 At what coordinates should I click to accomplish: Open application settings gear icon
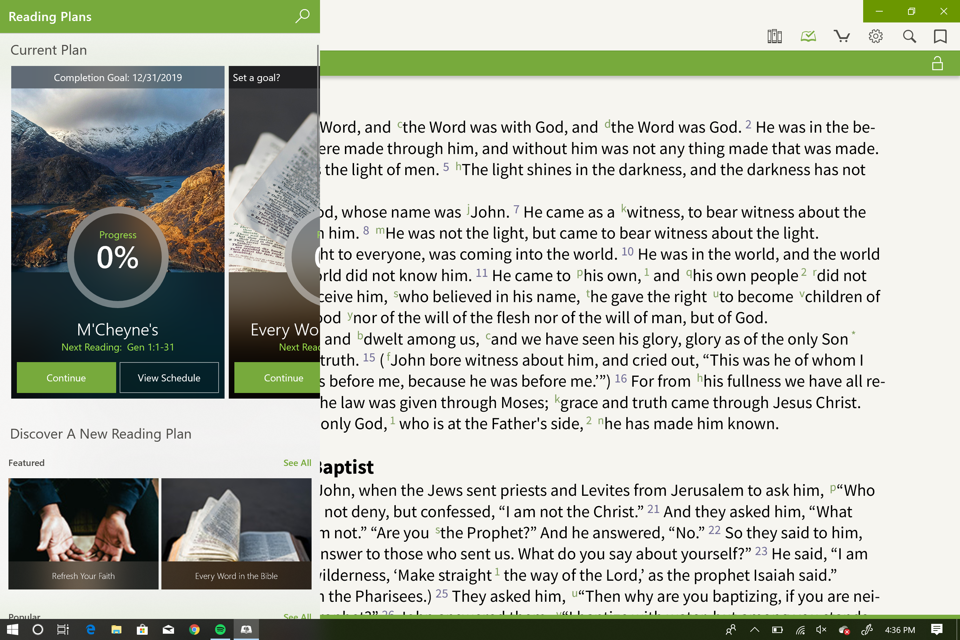(x=875, y=36)
